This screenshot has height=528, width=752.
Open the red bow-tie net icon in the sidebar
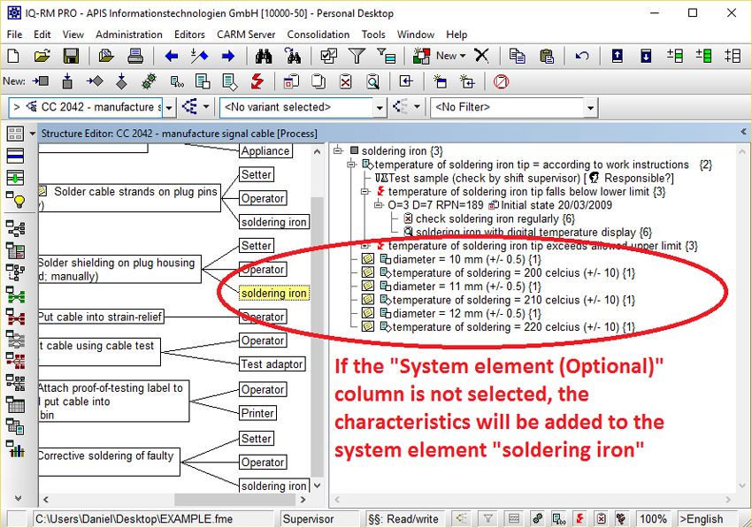(x=15, y=316)
